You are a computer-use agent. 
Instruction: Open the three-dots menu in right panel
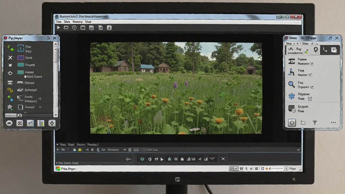[333, 123]
